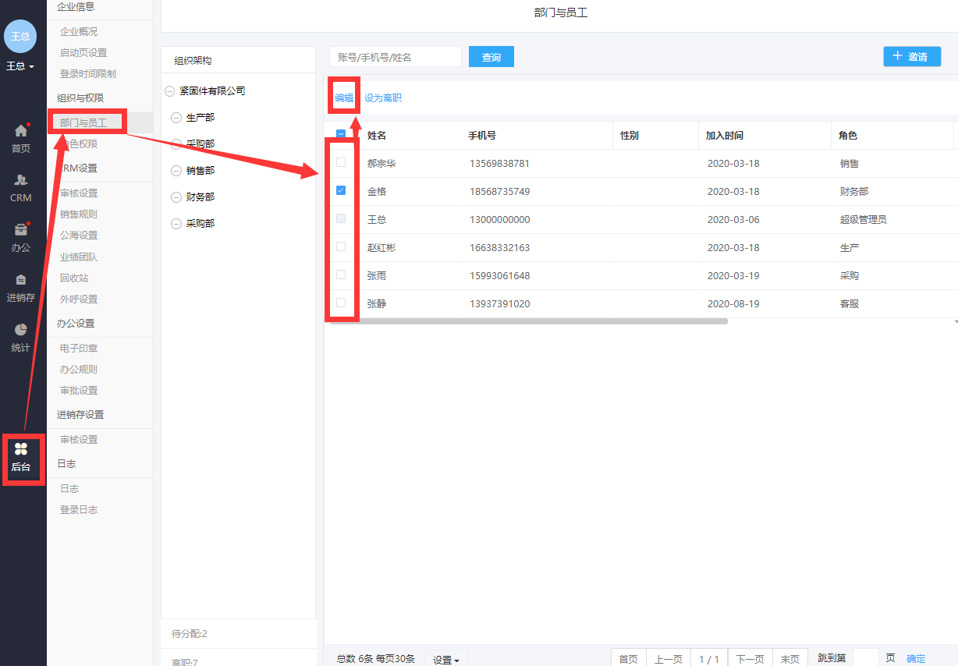958x666 pixels.
Task: Click the 加入时间 column header
Action: 725,136
